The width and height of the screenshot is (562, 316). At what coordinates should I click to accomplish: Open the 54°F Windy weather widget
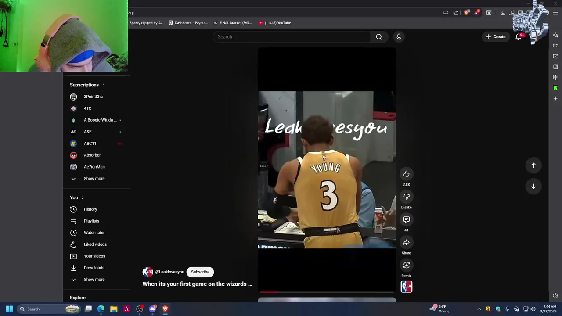coord(440,309)
